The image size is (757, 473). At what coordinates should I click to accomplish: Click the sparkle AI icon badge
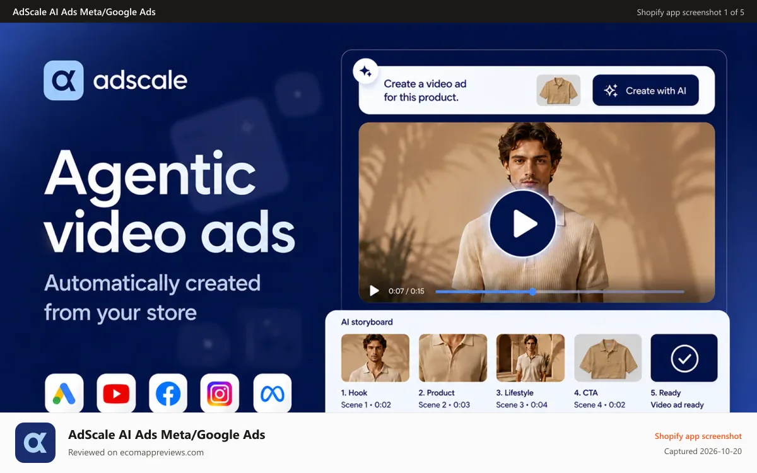tap(365, 72)
